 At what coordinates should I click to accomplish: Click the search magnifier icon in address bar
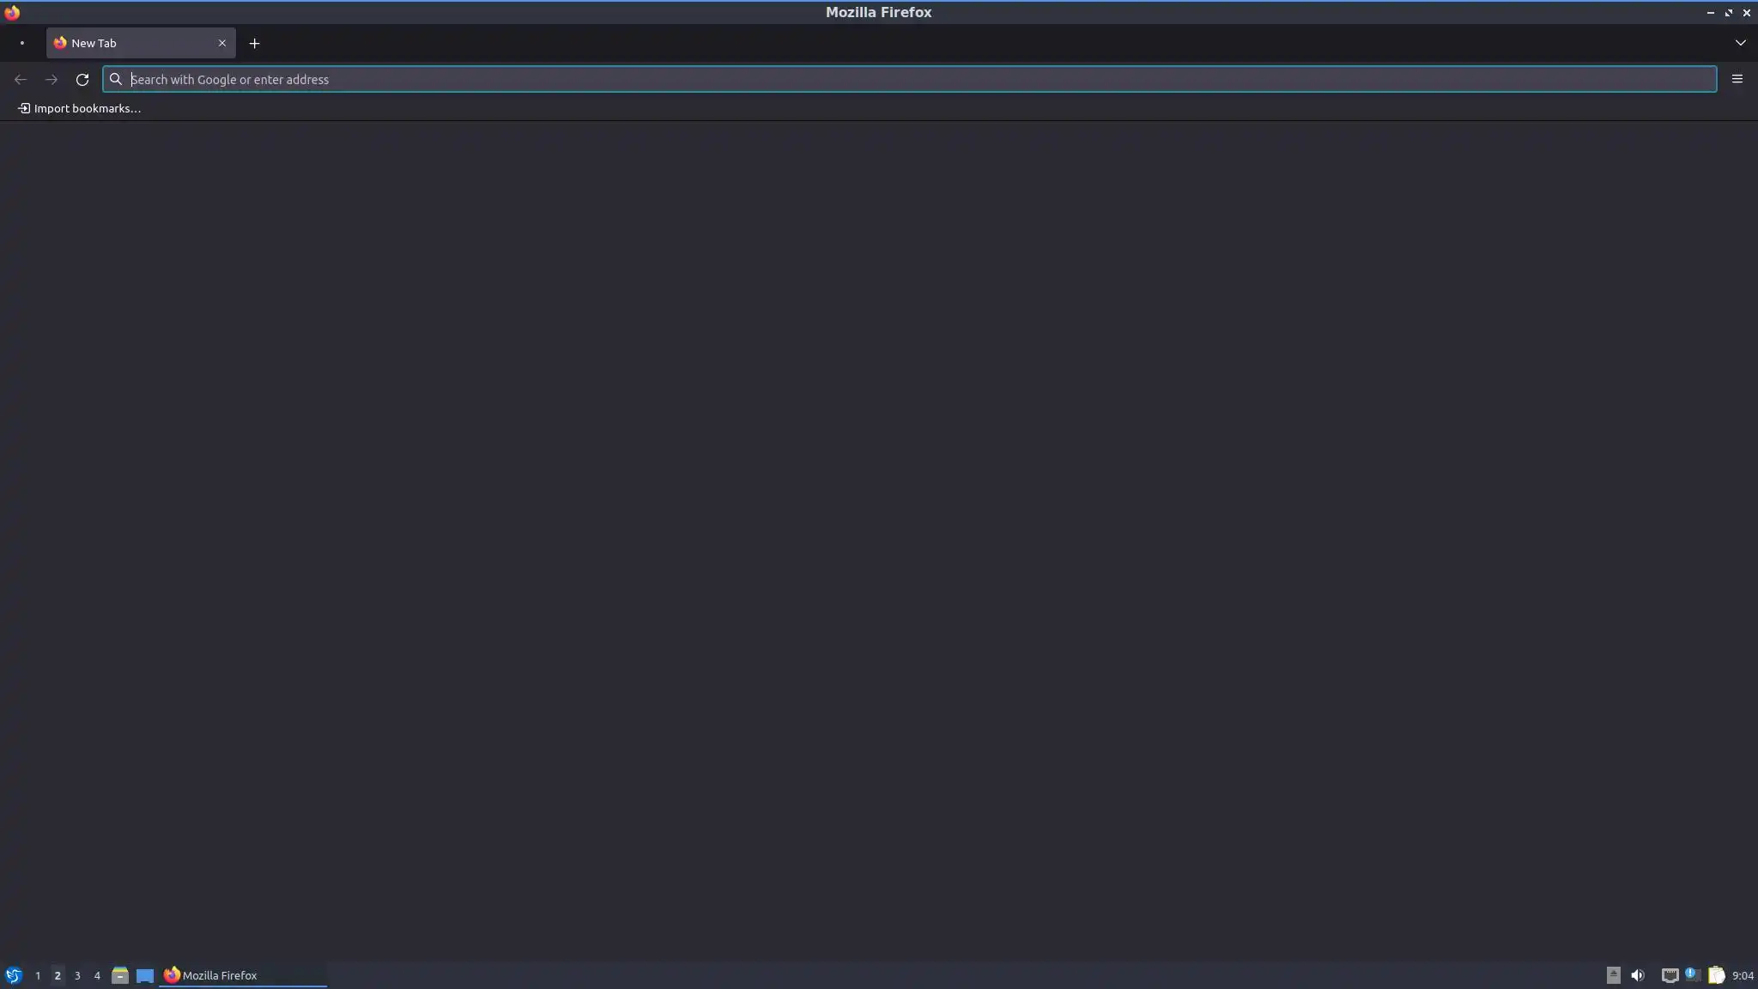[x=116, y=80]
